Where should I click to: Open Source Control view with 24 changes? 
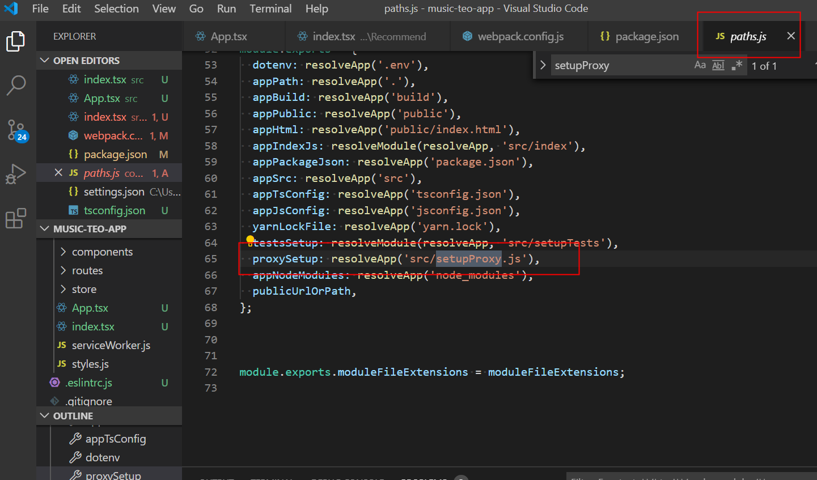click(16, 130)
